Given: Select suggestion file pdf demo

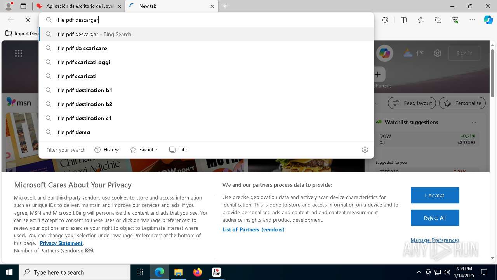Looking at the screenshot, I should [206, 132].
